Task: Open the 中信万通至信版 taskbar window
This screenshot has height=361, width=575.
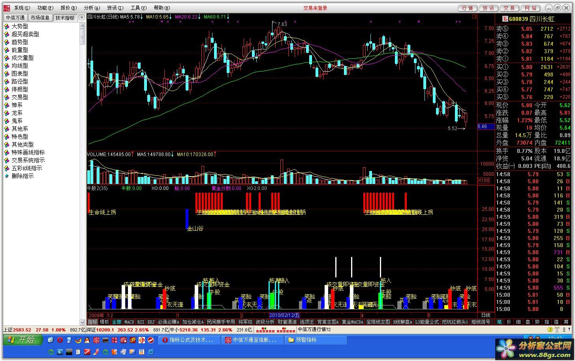Action: 253,340
